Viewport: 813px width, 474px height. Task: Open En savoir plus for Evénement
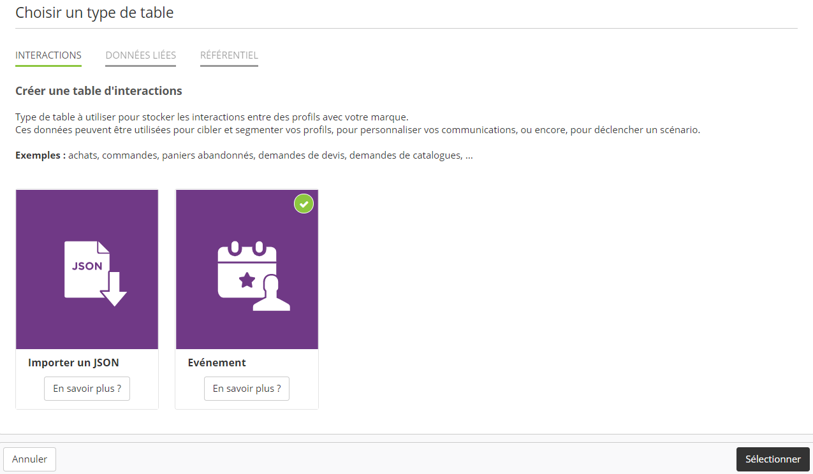[247, 389]
